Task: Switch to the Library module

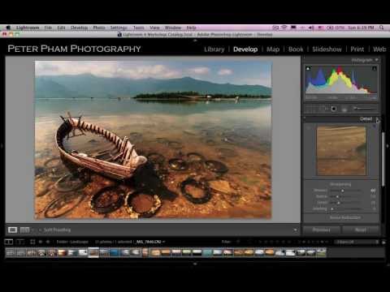Action: (x=214, y=49)
